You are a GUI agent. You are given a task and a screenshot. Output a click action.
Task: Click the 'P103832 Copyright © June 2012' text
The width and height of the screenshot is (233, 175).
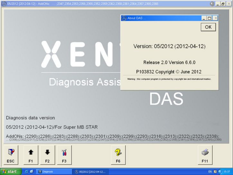pyautogui.click(x=169, y=72)
